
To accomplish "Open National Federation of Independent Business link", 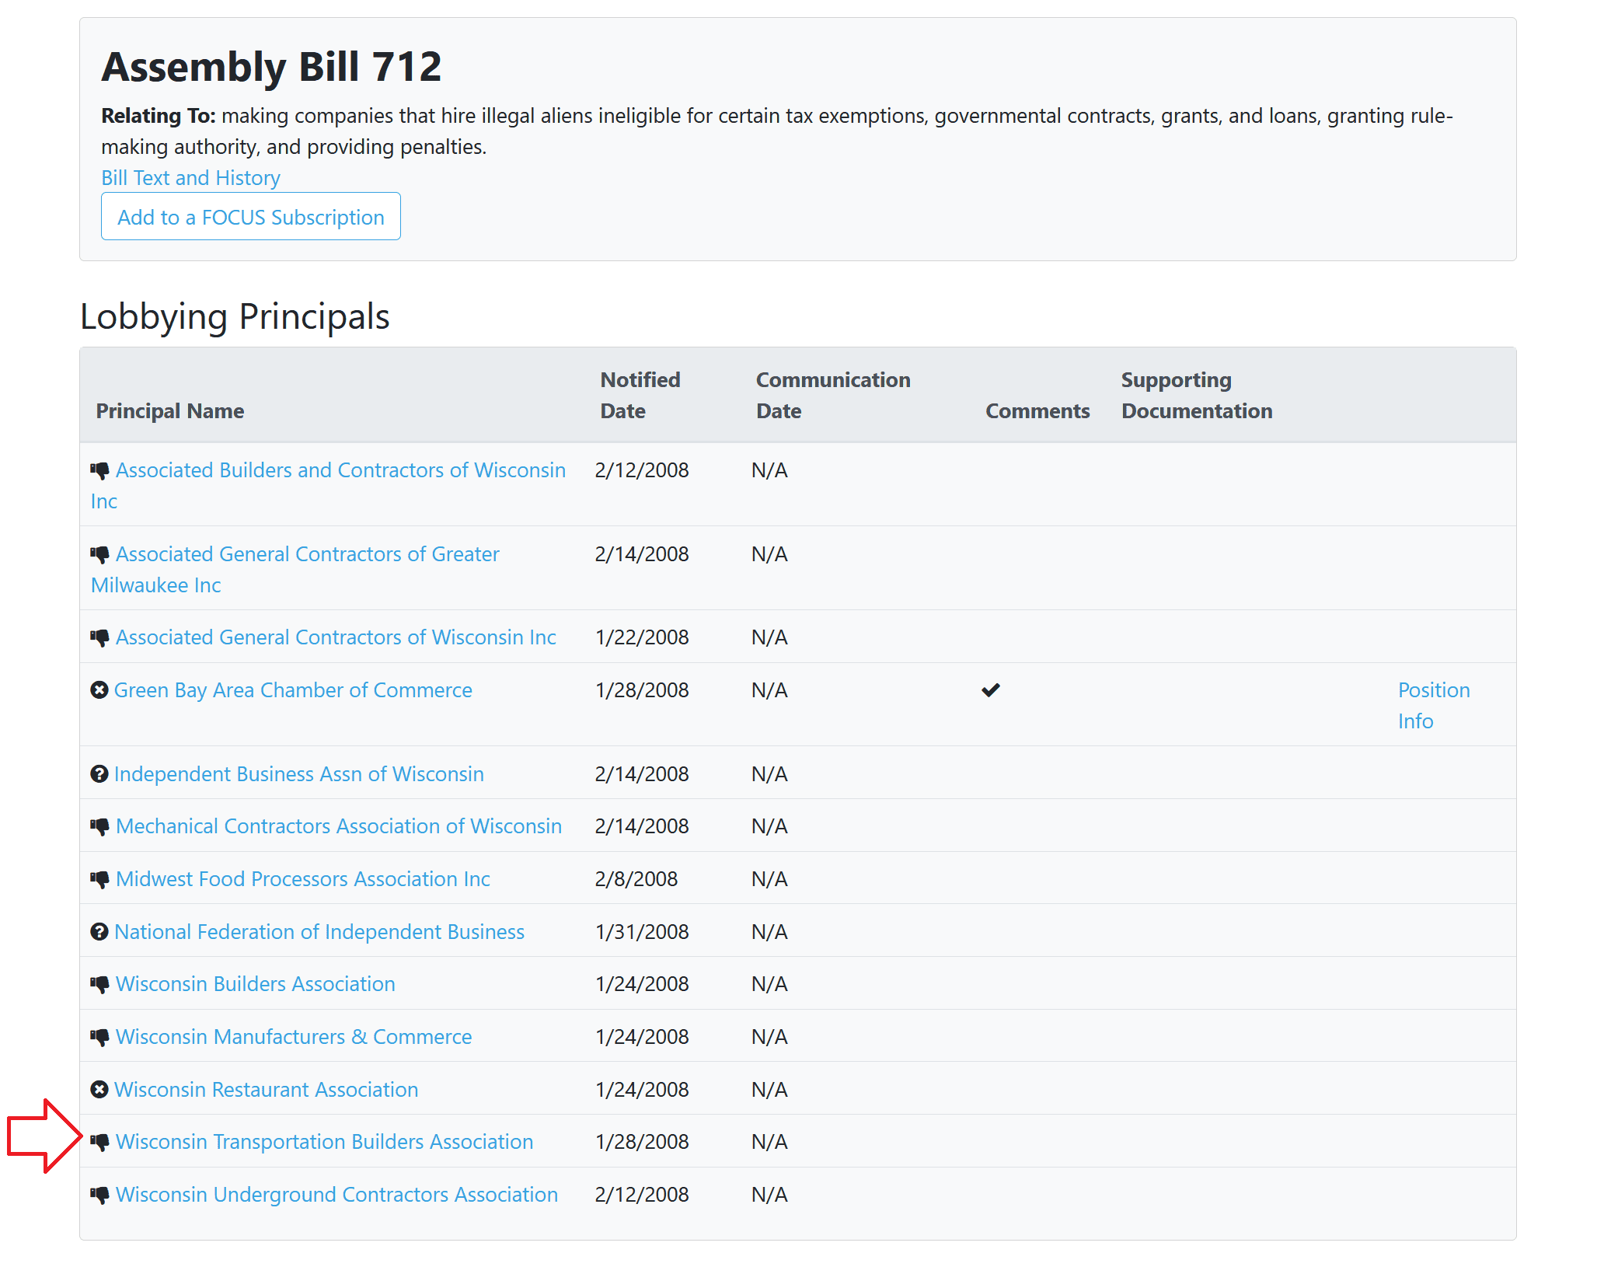I will (319, 932).
